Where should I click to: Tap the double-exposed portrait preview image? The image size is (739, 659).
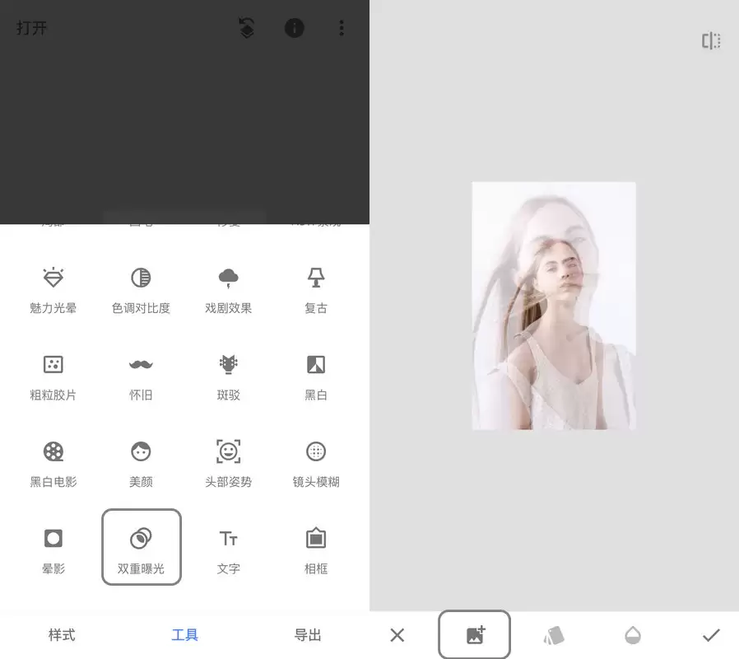click(554, 306)
